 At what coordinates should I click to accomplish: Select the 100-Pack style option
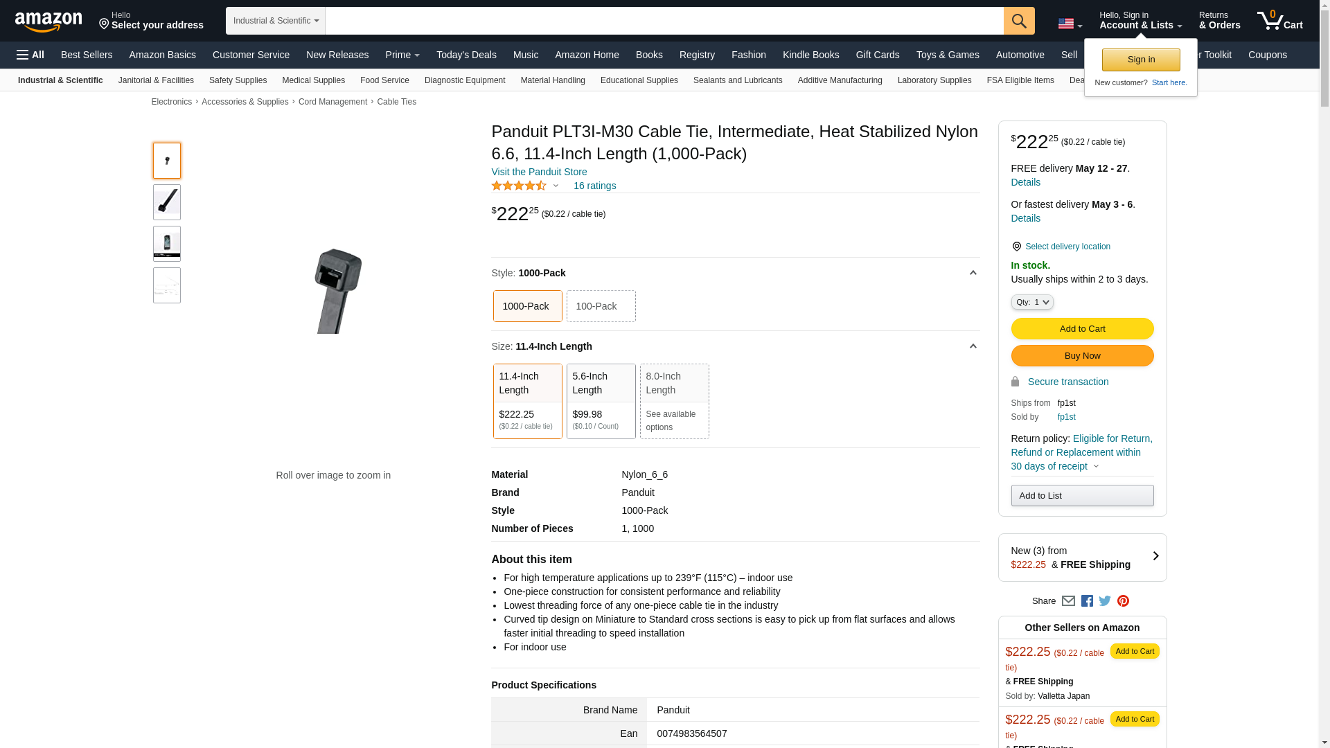(601, 306)
